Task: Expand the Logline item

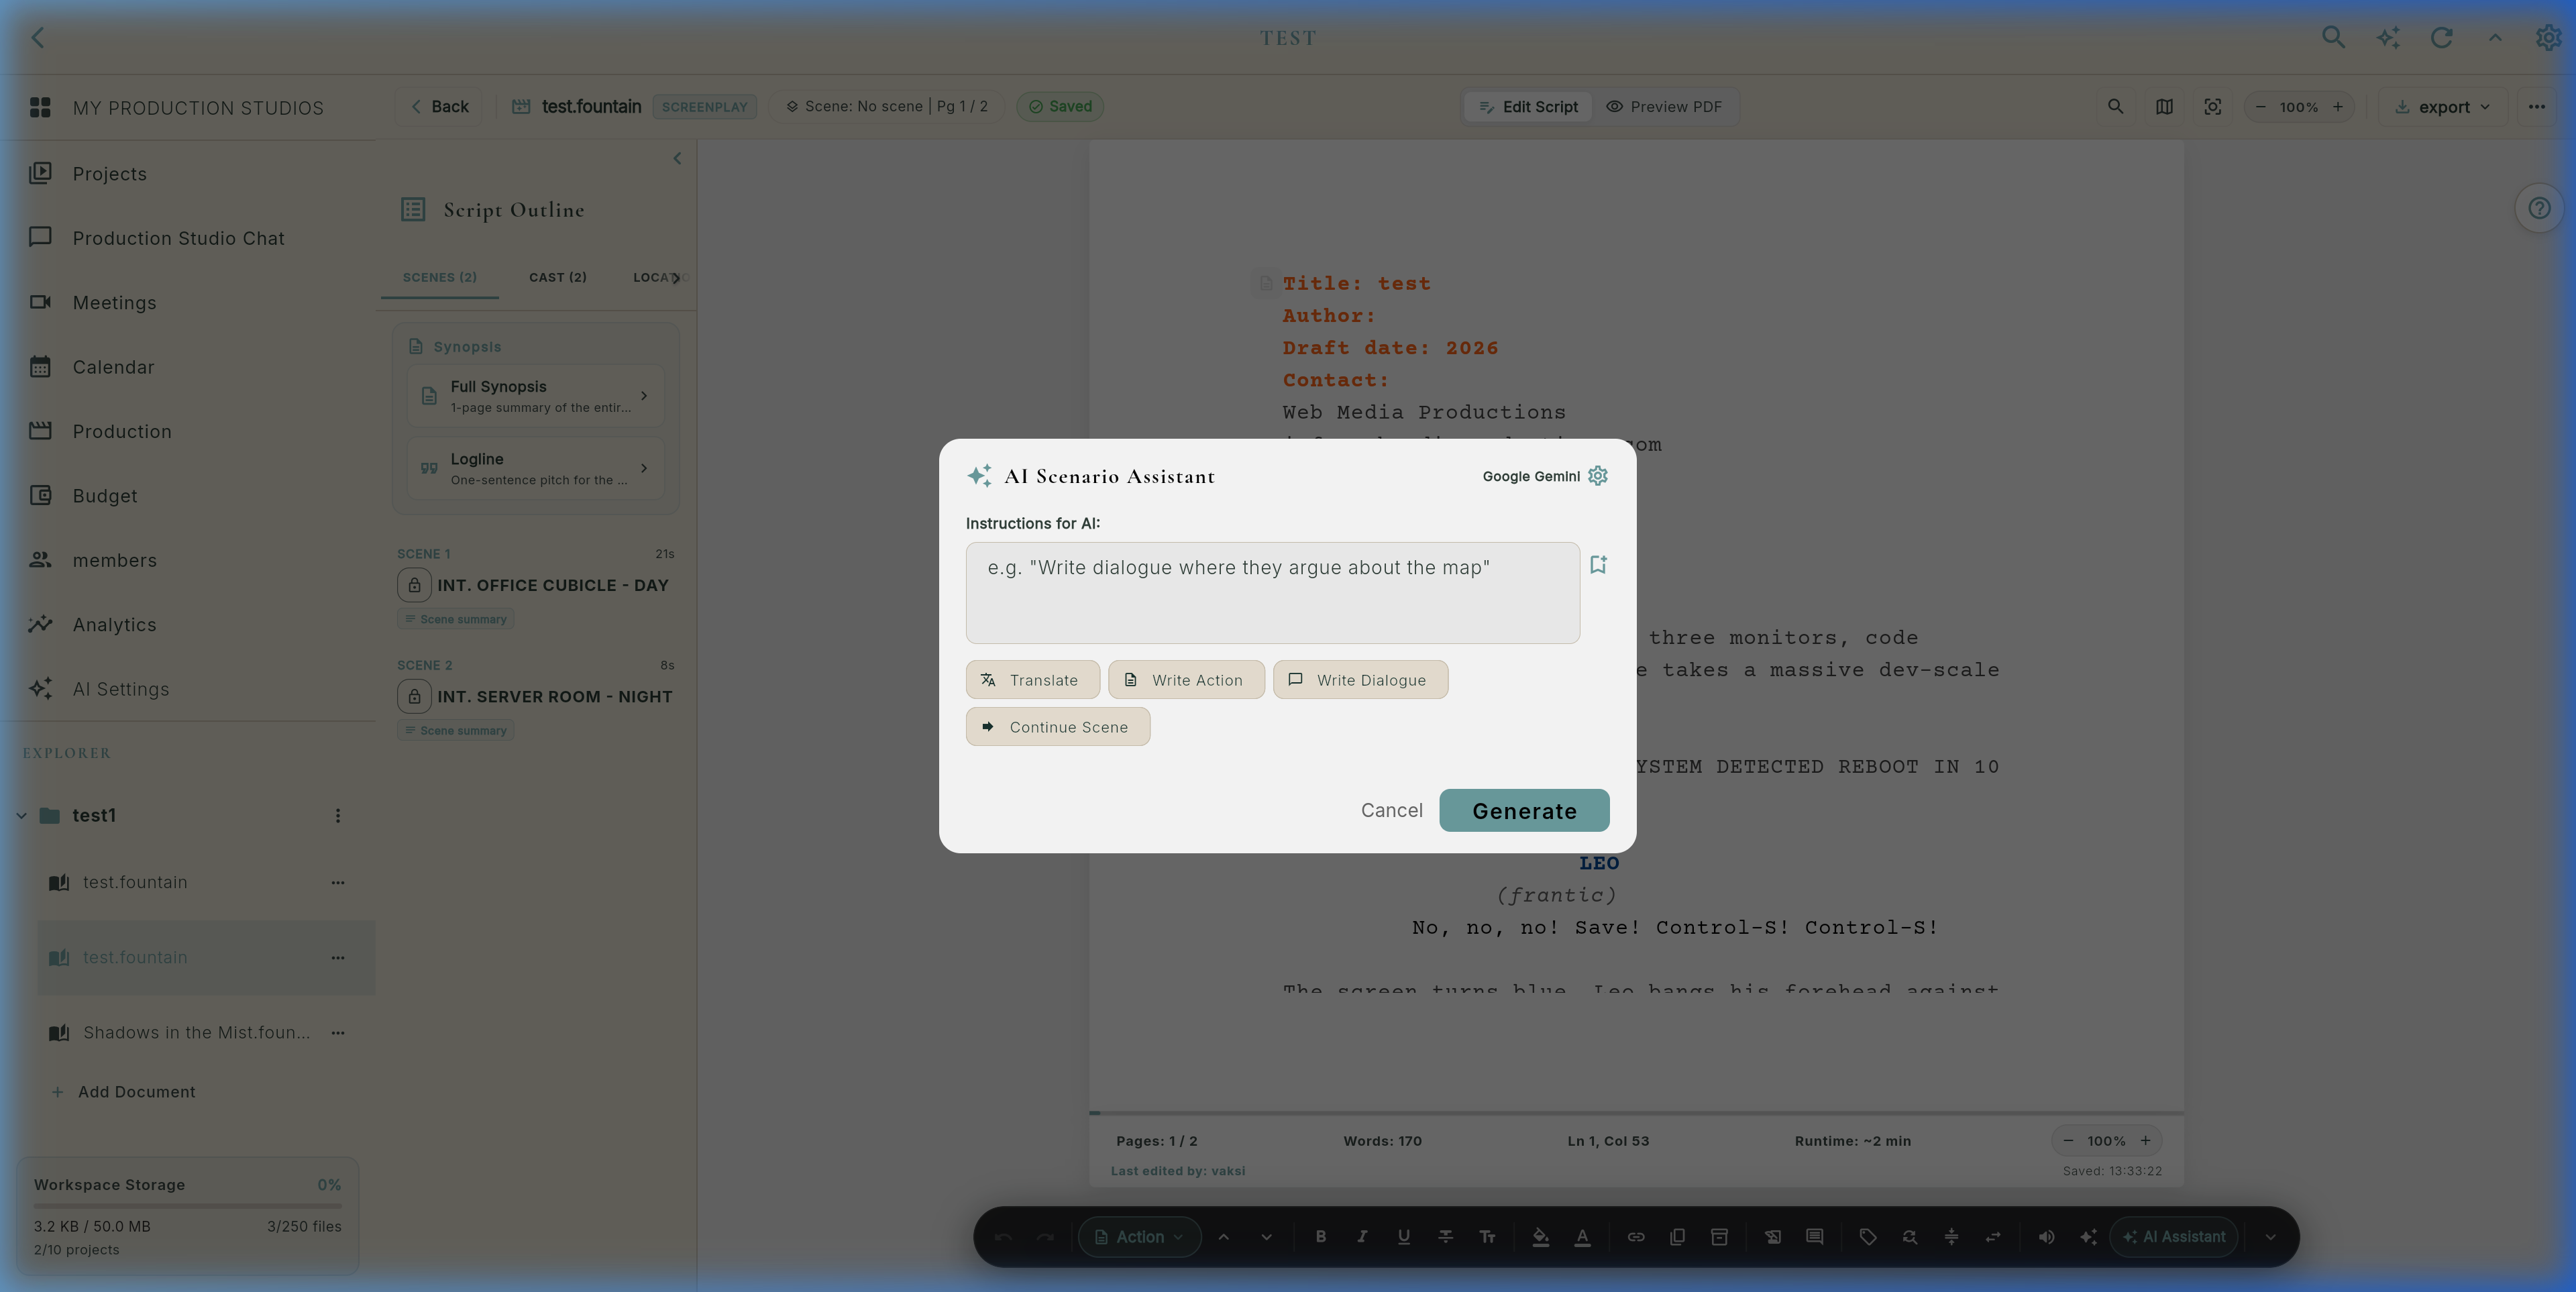Action: click(x=535, y=468)
